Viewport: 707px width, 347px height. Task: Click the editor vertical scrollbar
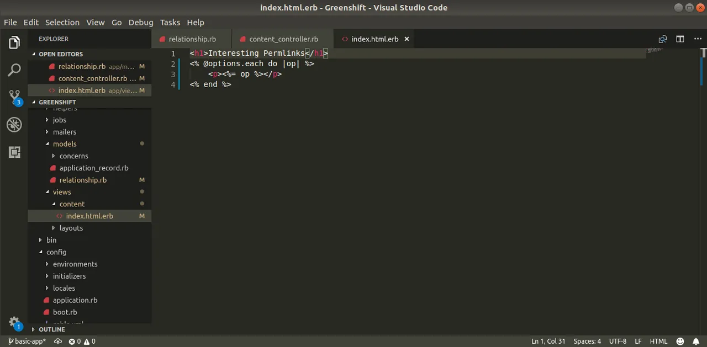703,191
